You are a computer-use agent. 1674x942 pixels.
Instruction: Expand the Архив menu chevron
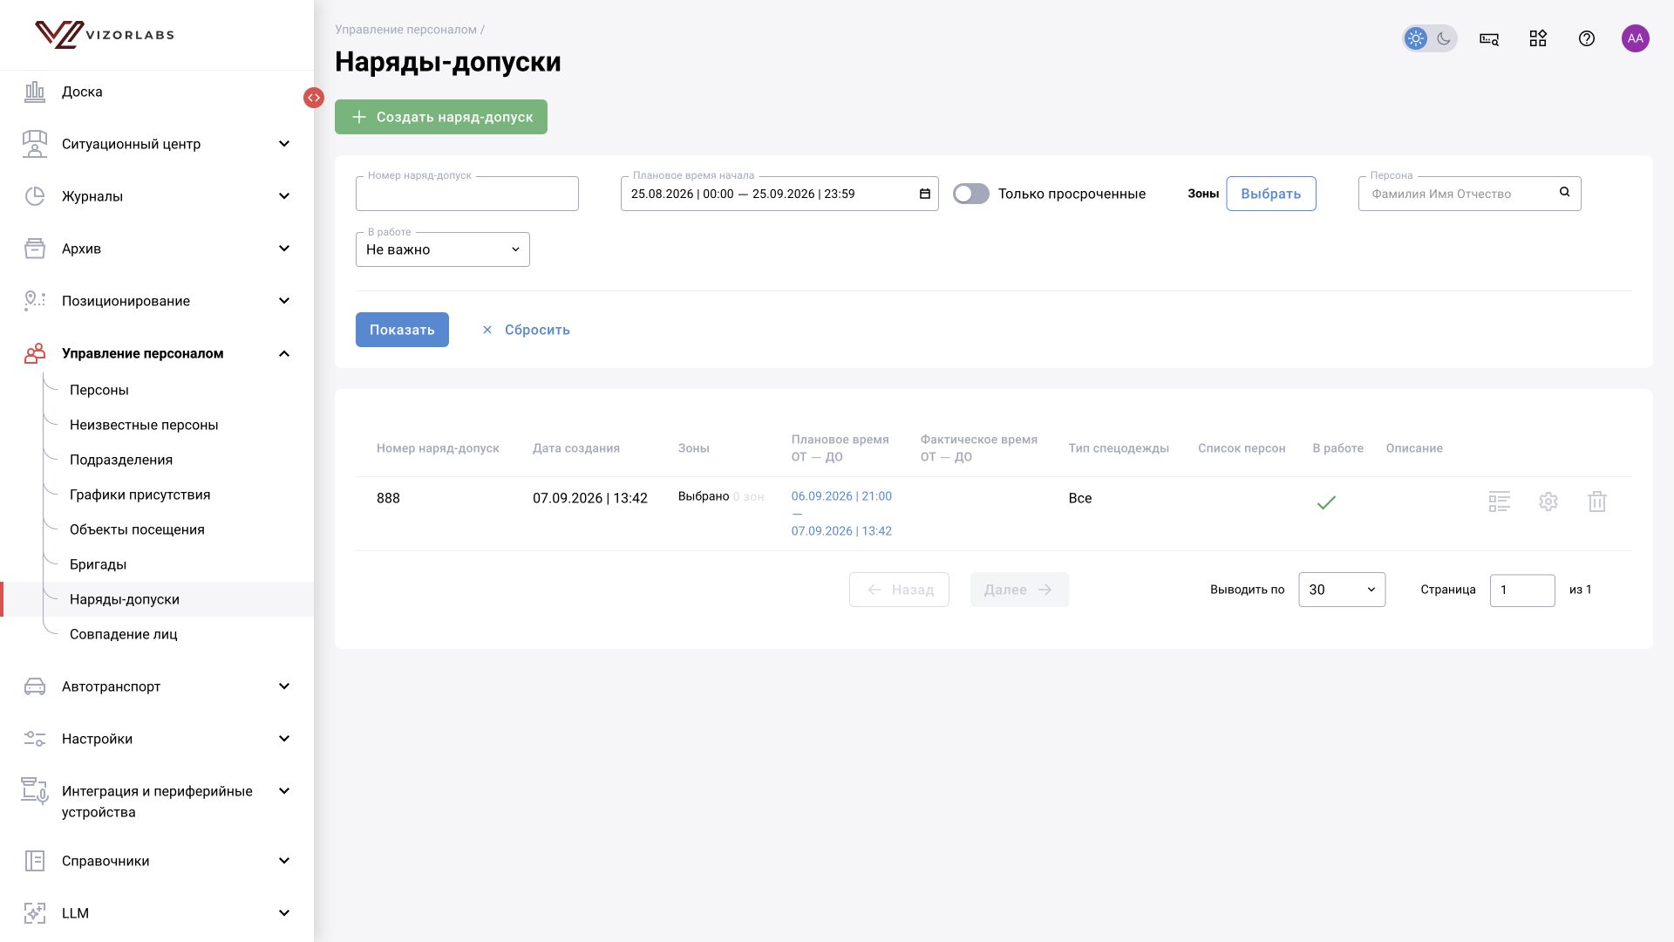pyautogui.click(x=284, y=249)
